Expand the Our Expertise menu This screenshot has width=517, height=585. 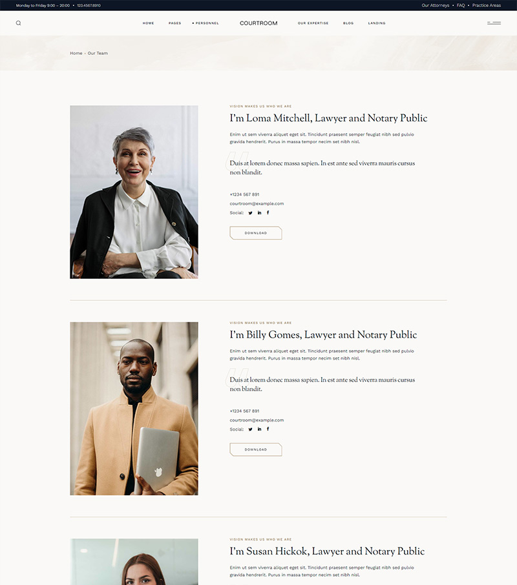(x=313, y=23)
